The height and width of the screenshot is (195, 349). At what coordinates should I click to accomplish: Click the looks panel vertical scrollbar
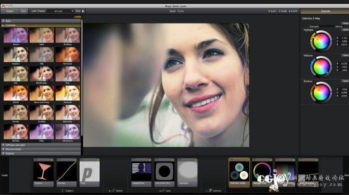[x=82, y=77]
